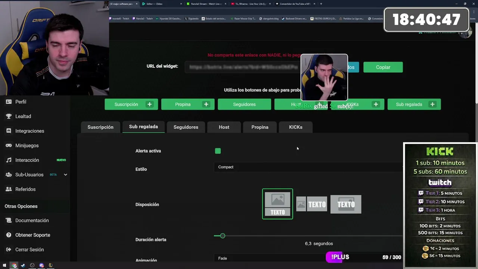The image size is (478, 269).
Task: Switch to the Seguidores settings tab
Action: pos(186,127)
